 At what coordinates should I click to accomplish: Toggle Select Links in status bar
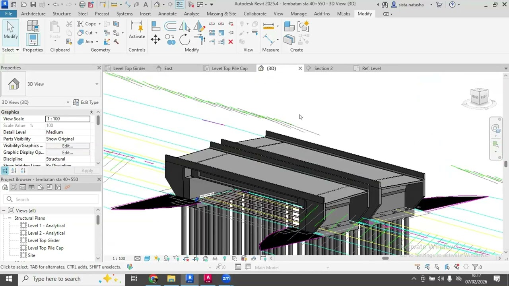tap(418, 267)
